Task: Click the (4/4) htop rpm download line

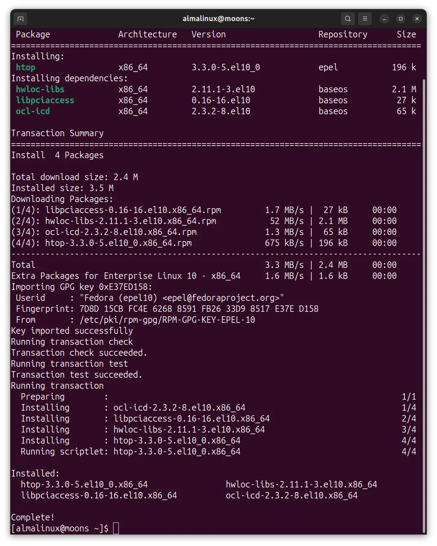Action: 204,243
